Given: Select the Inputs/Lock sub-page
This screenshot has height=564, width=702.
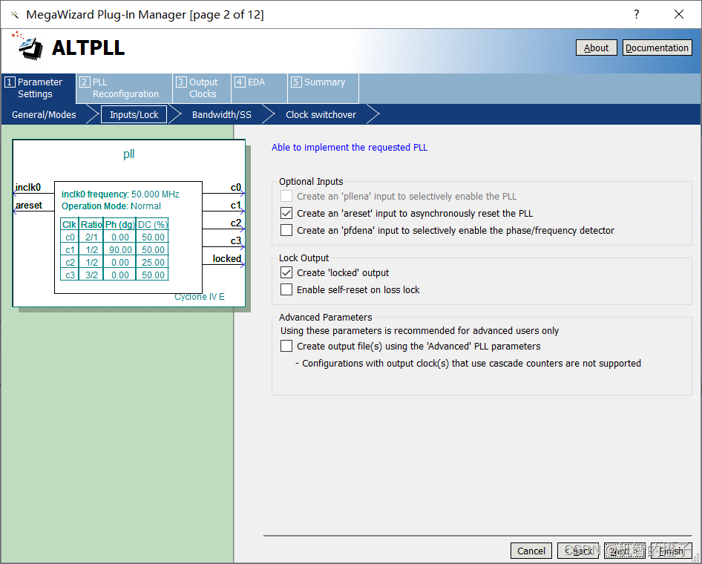Looking at the screenshot, I should click(x=134, y=114).
